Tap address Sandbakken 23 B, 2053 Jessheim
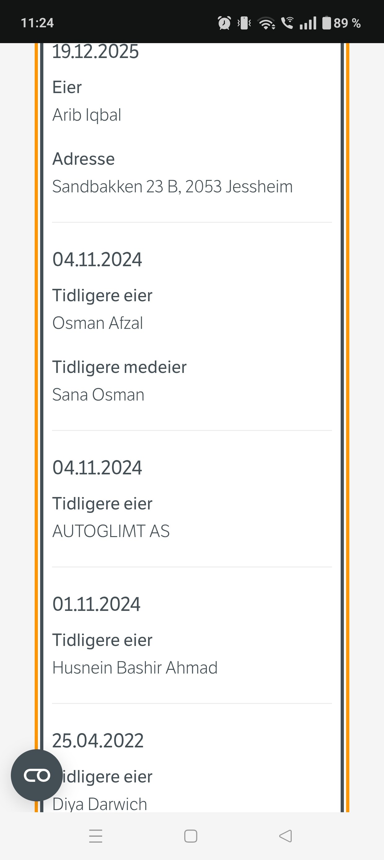 pyautogui.click(x=172, y=186)
